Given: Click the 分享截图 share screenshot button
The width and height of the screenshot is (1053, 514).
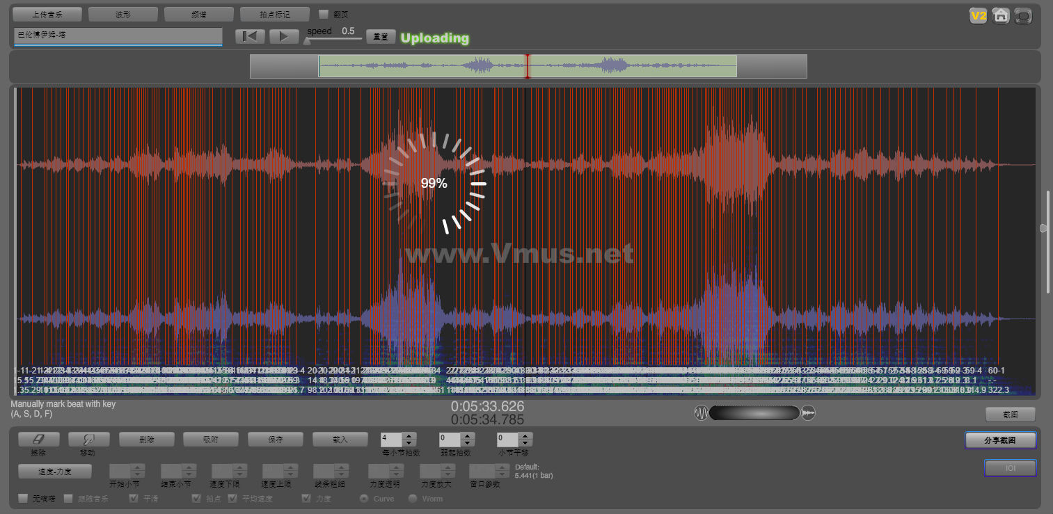Looking at the screenshot, I should click(1000, 440).
